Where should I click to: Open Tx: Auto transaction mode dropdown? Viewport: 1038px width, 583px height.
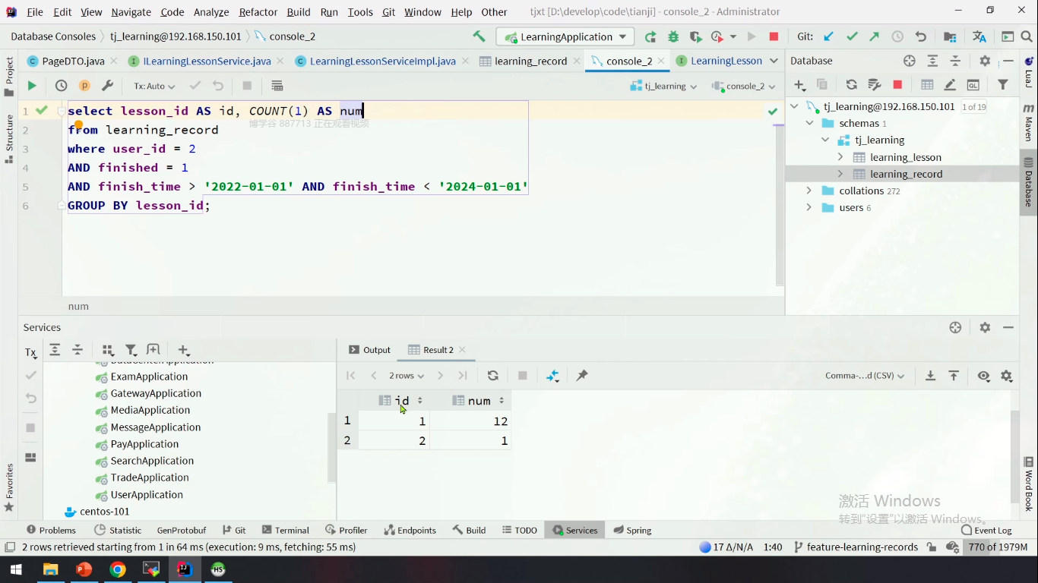[154, 86]
